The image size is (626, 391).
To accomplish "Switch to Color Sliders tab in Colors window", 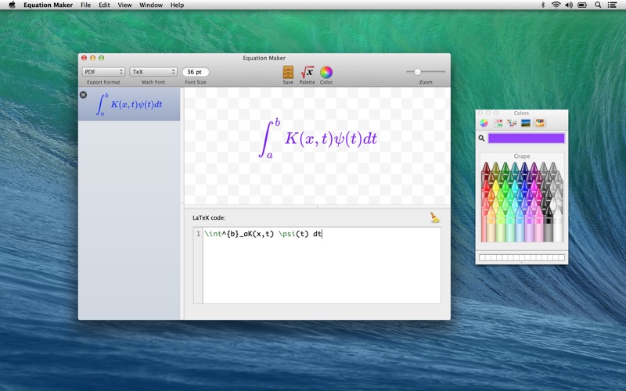I will tap(498, 123).
